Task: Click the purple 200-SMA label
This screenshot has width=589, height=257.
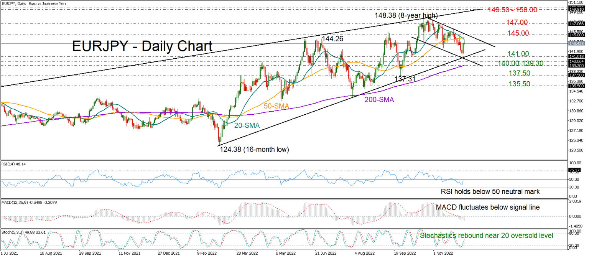Action: [379, 99]
